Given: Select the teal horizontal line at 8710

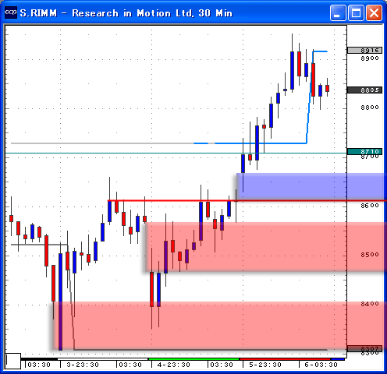Looking at the screenshot, I should click(176, 153).
